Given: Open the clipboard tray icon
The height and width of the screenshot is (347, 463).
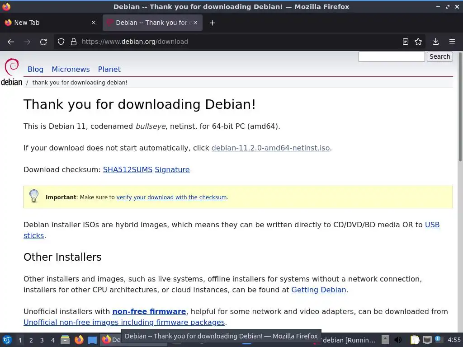Looking at the screenshot, I should click(x=415, y=340).
